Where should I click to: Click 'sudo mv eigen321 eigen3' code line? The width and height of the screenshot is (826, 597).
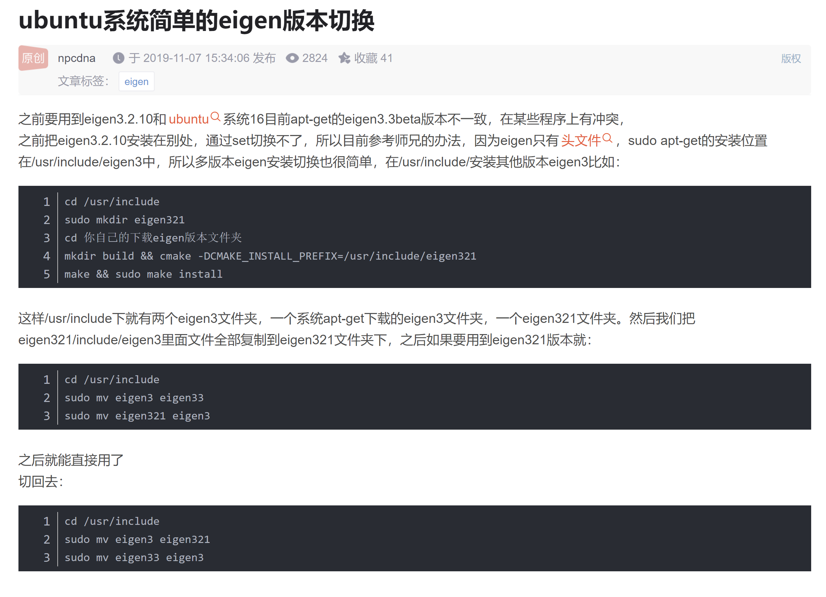(x=137, y=416)
